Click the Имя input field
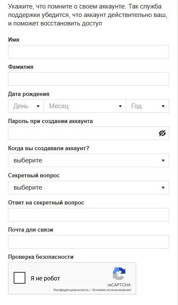This screenshot has height=305, width=178. [89, 52]
